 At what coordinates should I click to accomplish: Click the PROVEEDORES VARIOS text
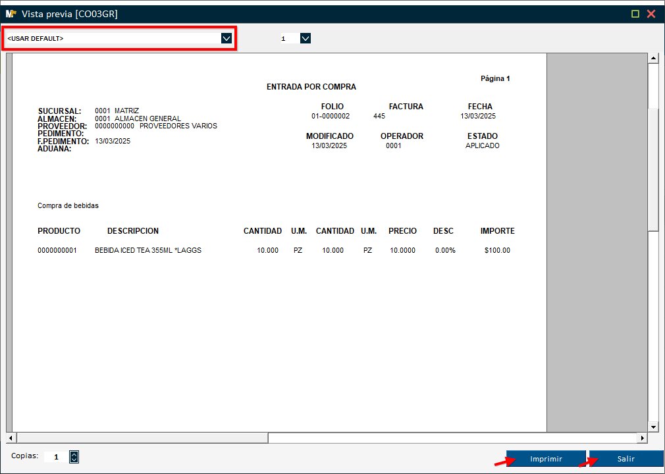pyautogui.click(x=178, y=126)
